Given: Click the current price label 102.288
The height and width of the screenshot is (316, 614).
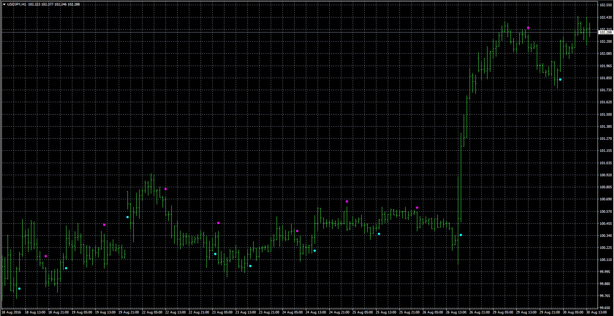Looking at the screenshot, I should click(606, 32).
